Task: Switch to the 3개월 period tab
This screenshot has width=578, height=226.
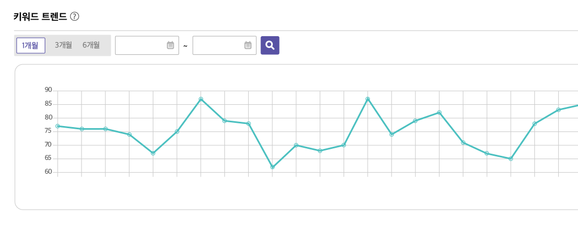Action: coord(63,45)
